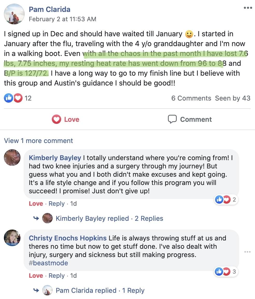
Task: Click Christy Enochs Hopkins' avatar
Action: [x=12, y=237]
